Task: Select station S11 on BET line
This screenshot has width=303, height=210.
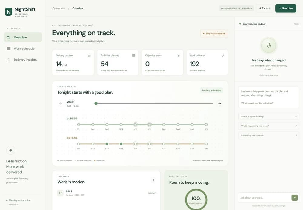Action: point(78,144)
